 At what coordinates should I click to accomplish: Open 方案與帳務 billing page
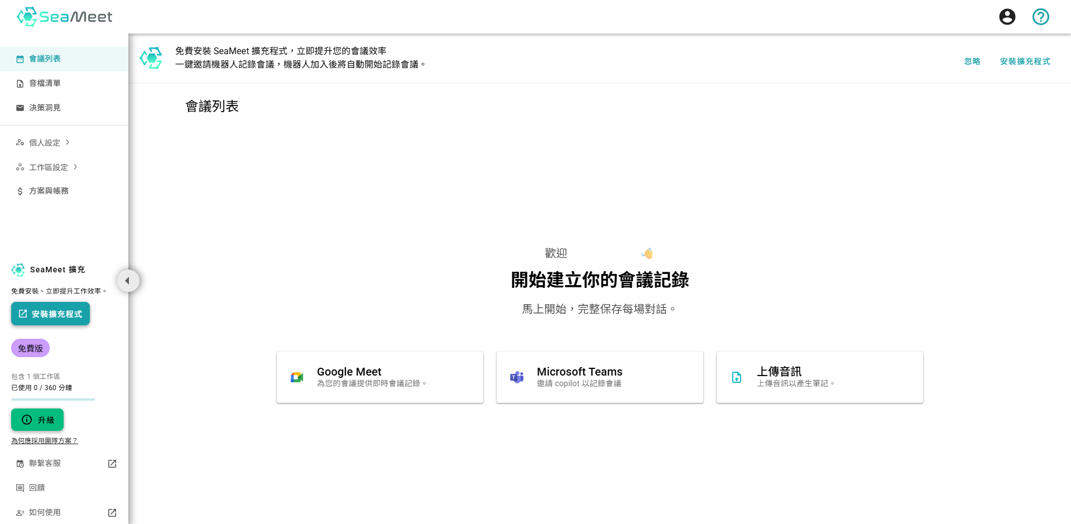pos(49,191)
